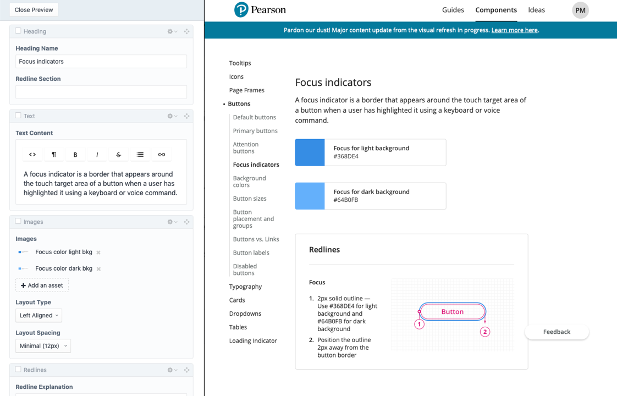Click the paragraph formatting icon
The image size is (617, 396).
(53, 155)
